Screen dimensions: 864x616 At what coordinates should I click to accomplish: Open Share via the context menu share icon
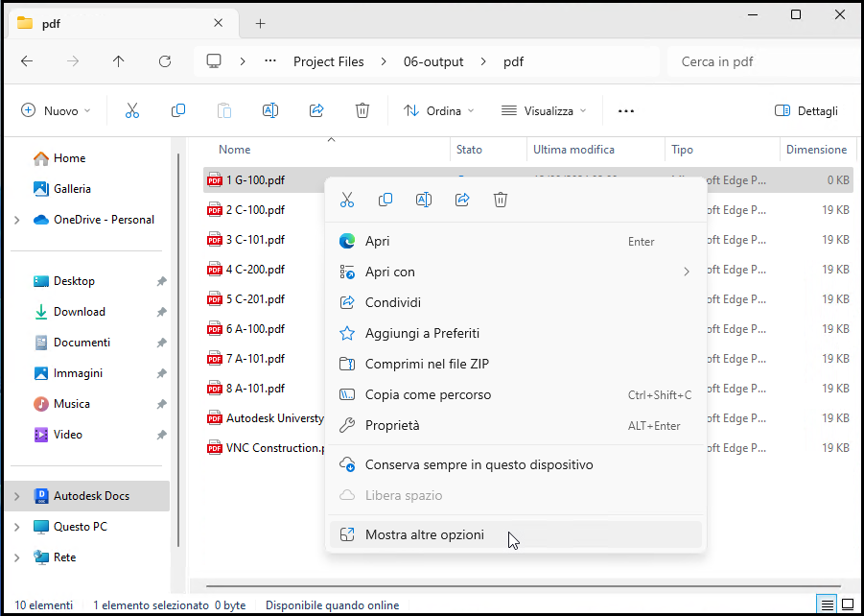pos(461,200)
